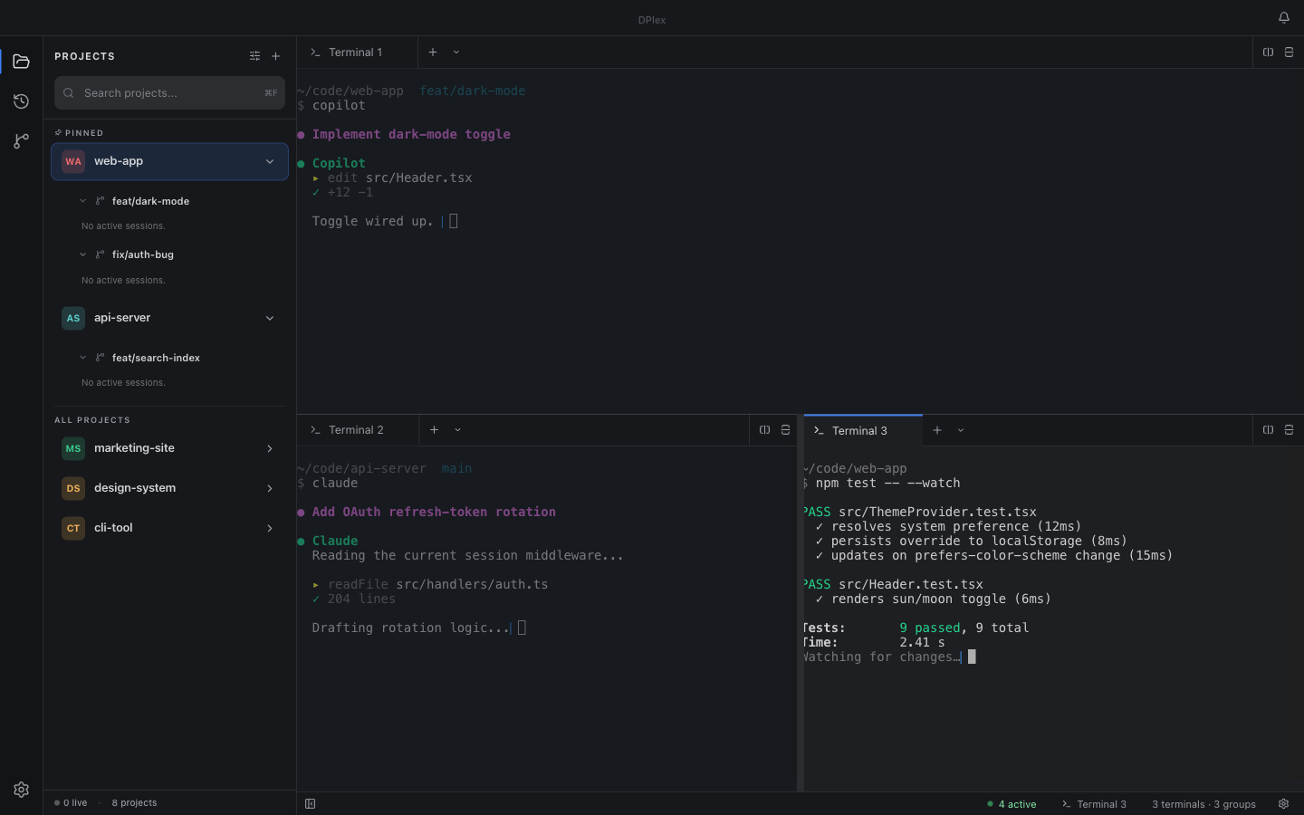Click the 8 projects status text
The width and height of the screenshot is (1304, 815).
(x=134, y=802)
